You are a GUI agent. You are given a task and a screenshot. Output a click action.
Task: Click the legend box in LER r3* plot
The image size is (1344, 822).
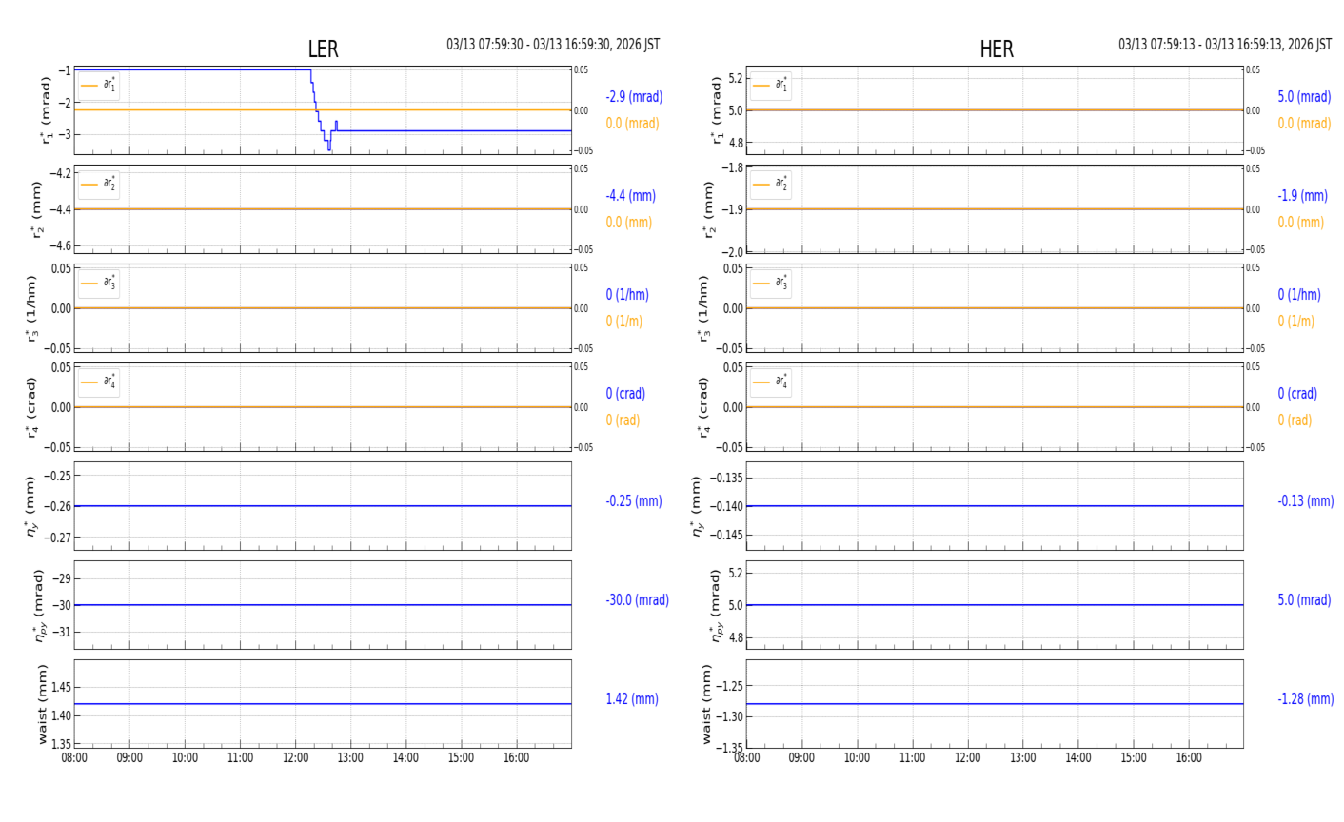point(99,284)
